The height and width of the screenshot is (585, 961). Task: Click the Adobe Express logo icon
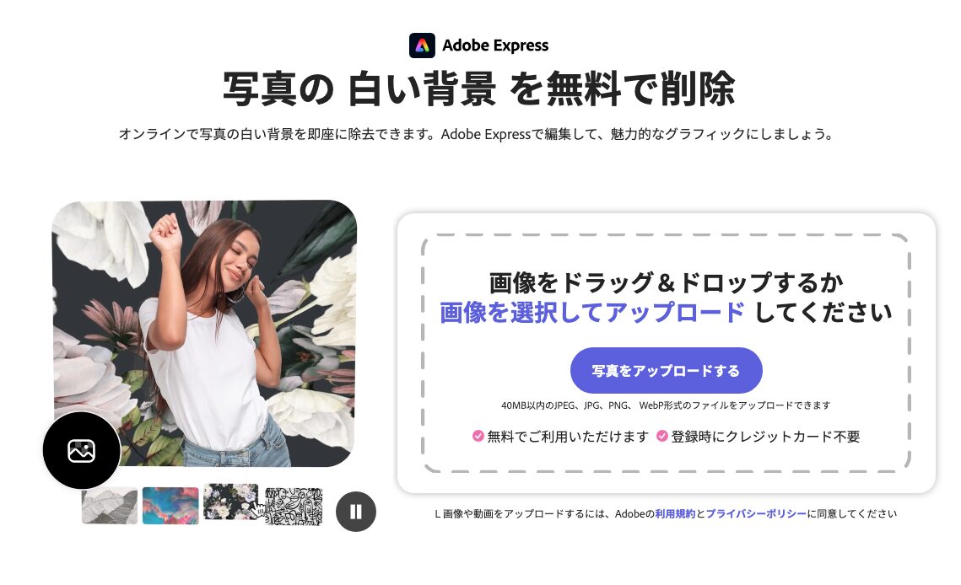point(422,46)
